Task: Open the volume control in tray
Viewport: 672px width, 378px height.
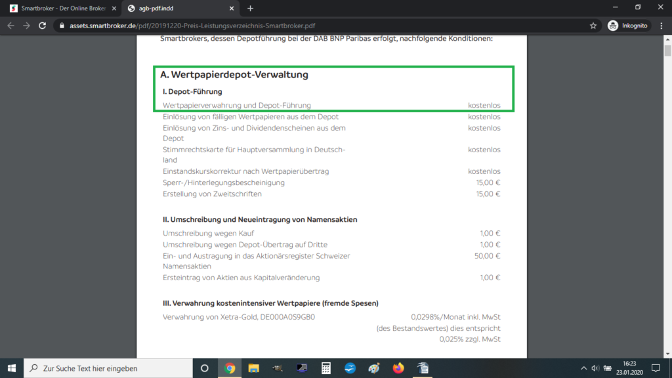Action: tap(595, 368)
